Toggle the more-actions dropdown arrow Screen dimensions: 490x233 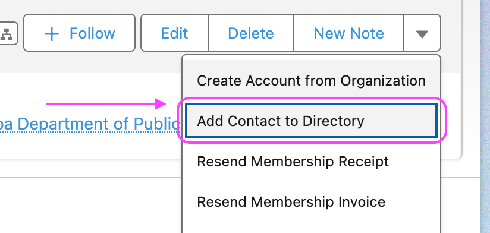(422, 33)
